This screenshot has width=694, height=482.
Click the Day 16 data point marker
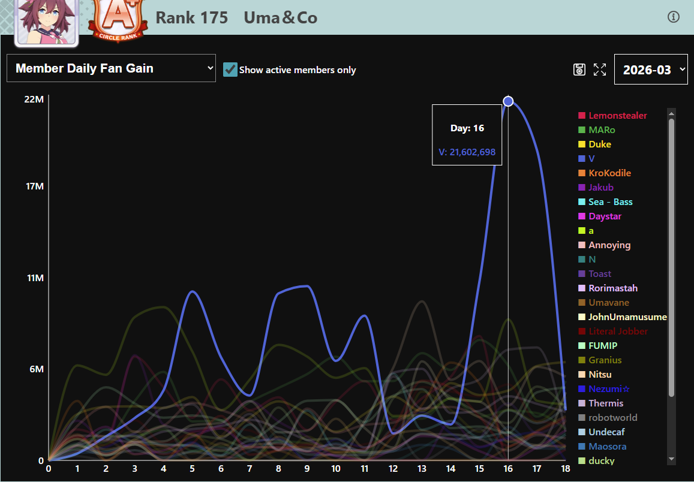click(x=508, y=101)
